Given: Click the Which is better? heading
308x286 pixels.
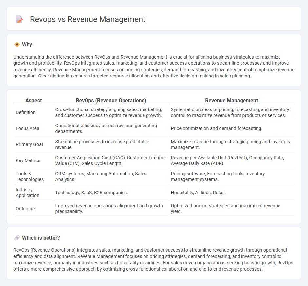Looking at the screenshot, I should click(x=41, y=238).
